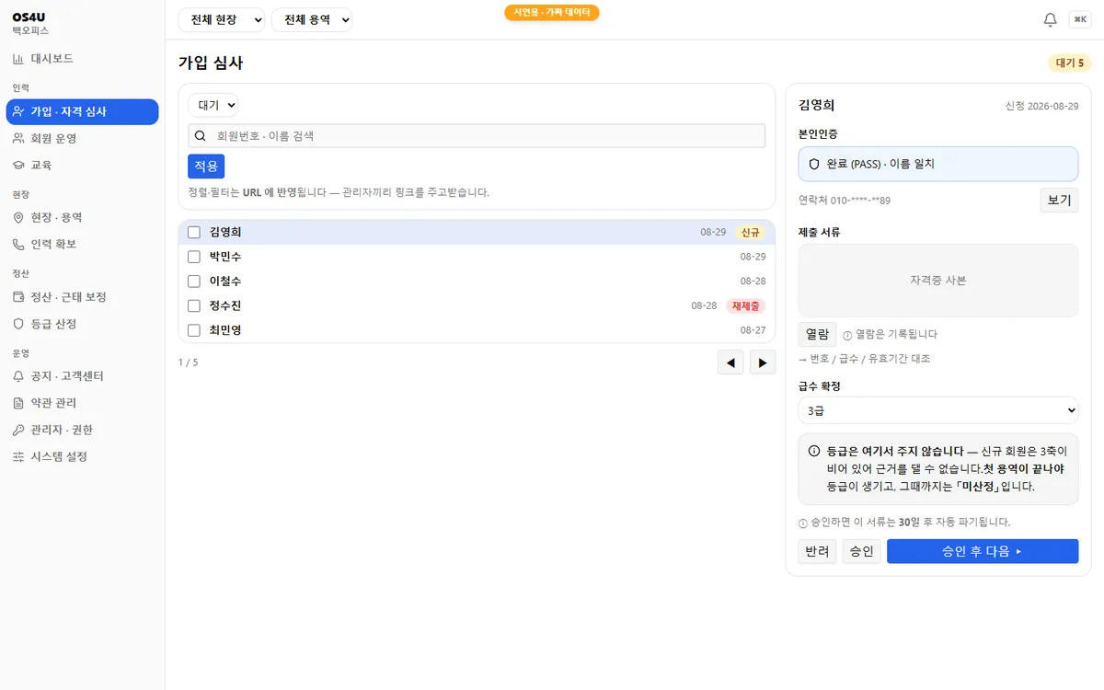Open 정산 · 근태 보정 page
The width and height of the screenshot is (1104, 690).
tap(82, 297)
